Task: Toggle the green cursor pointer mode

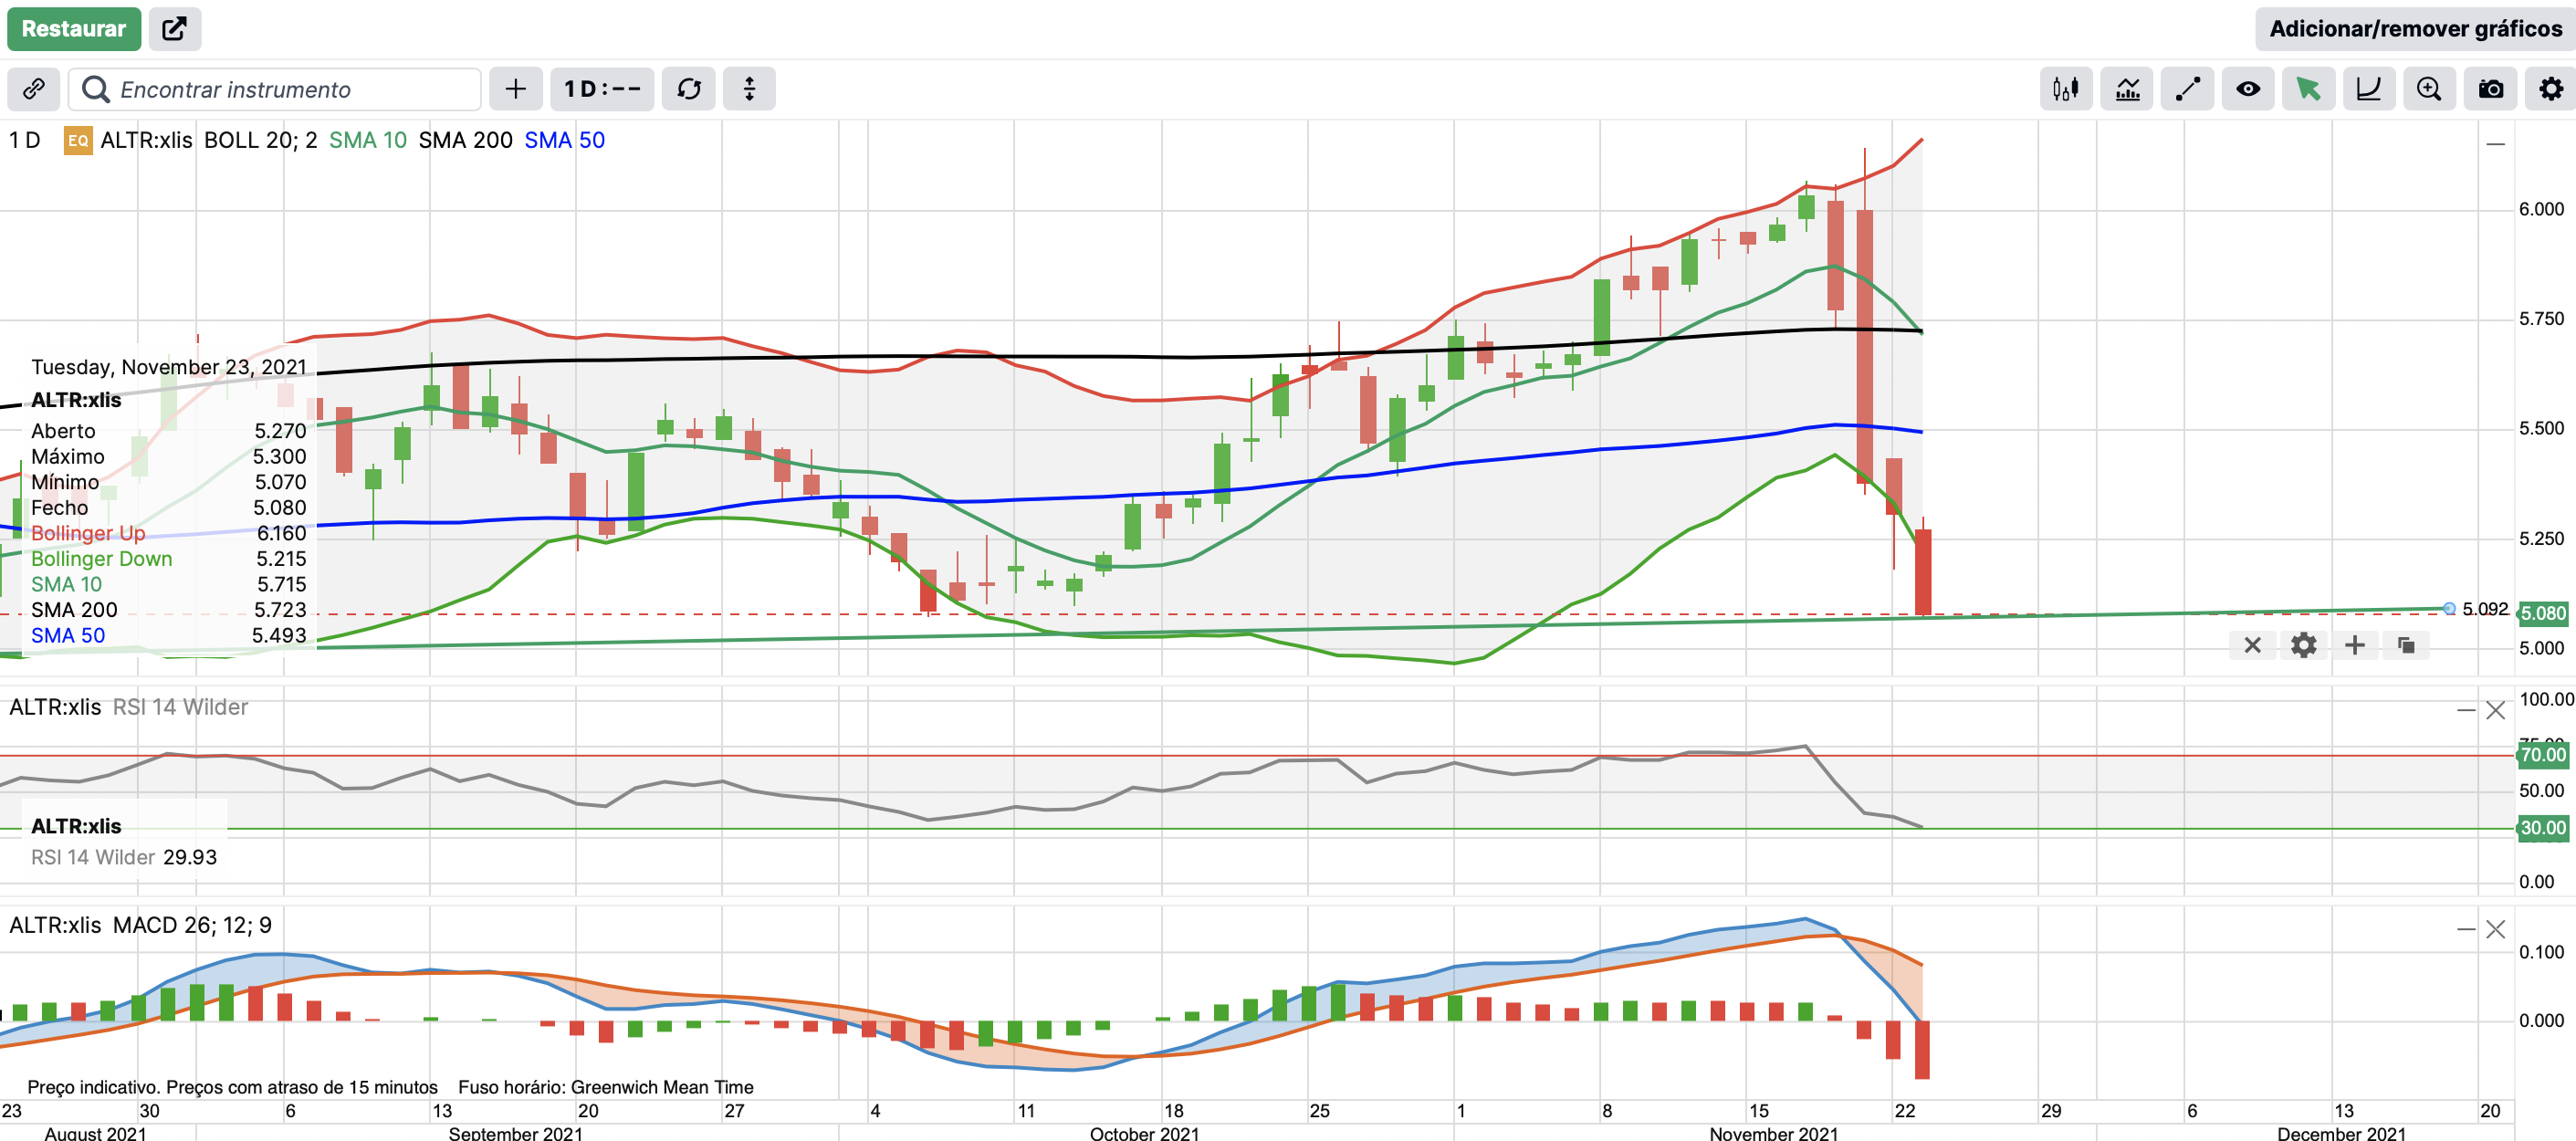Action: (x=2308, y=89)
